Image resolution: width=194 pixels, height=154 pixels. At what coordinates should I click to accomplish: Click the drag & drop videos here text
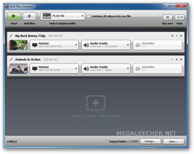(96, 116)
